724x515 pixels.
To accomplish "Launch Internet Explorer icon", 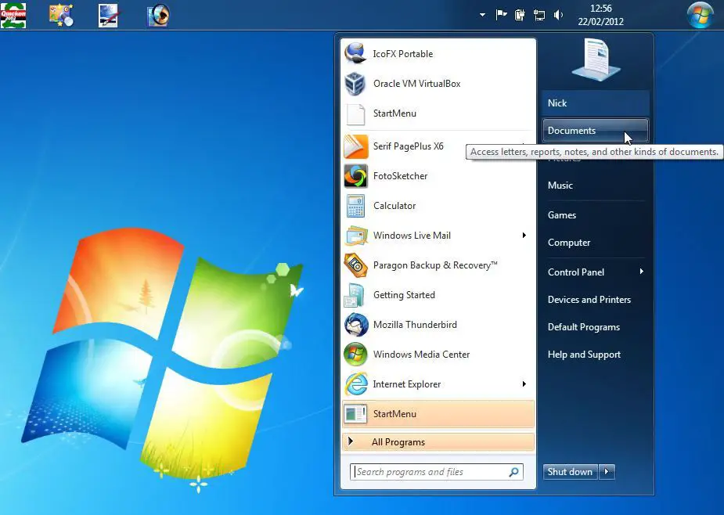I will (355, 384).
